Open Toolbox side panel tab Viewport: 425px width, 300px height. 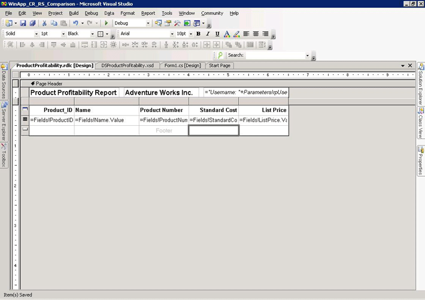(4, 155)
